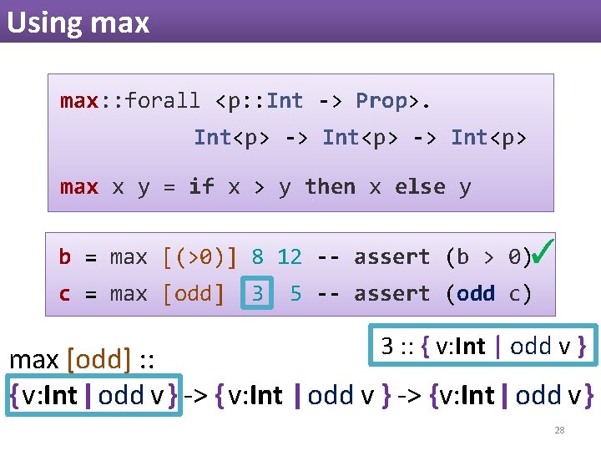Click the orange '[odd]' in the c line
The width and height of the screenshot is (601, 451).
coord(193,294)
